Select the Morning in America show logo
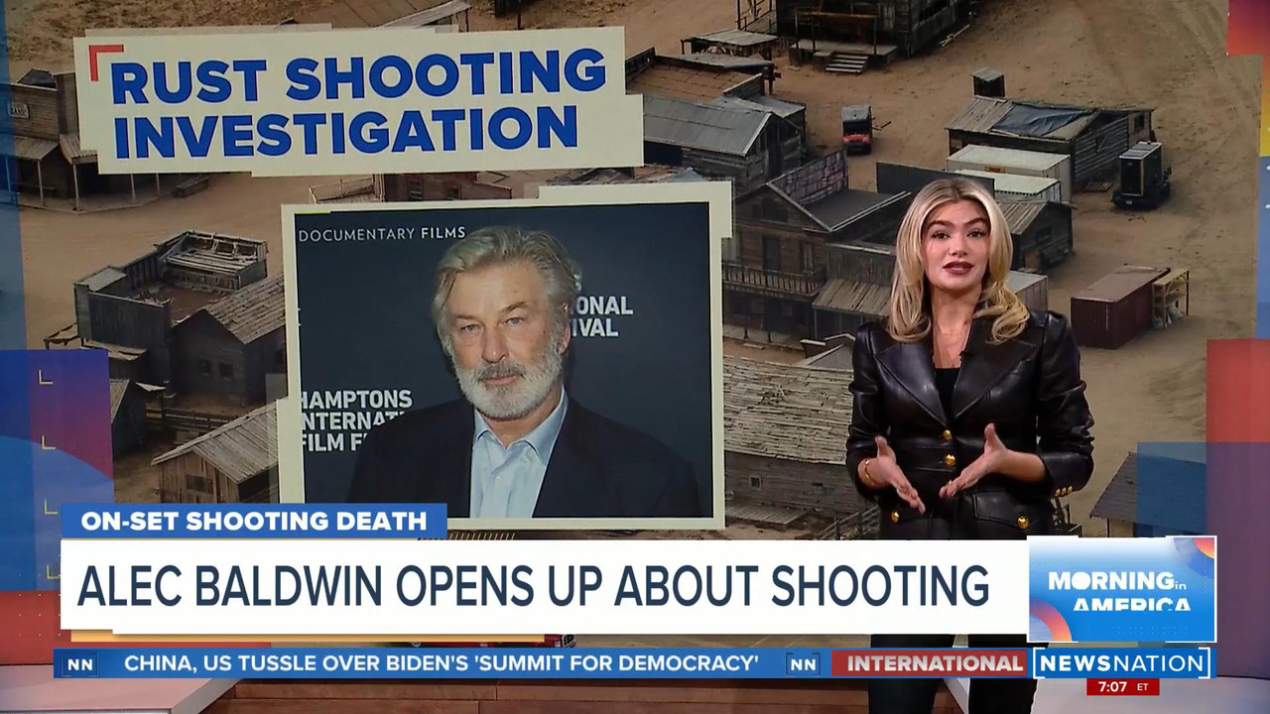This screenshot has width=1270, height=714. pos(1122,589)
